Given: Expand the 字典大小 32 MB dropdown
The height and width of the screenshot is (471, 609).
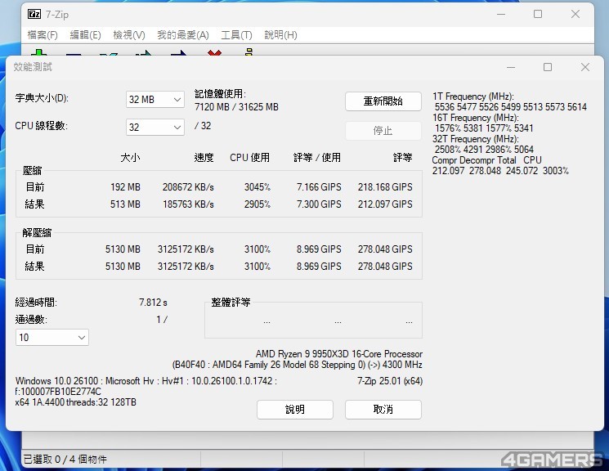Looking at the screenshot, I should (155, 100).
